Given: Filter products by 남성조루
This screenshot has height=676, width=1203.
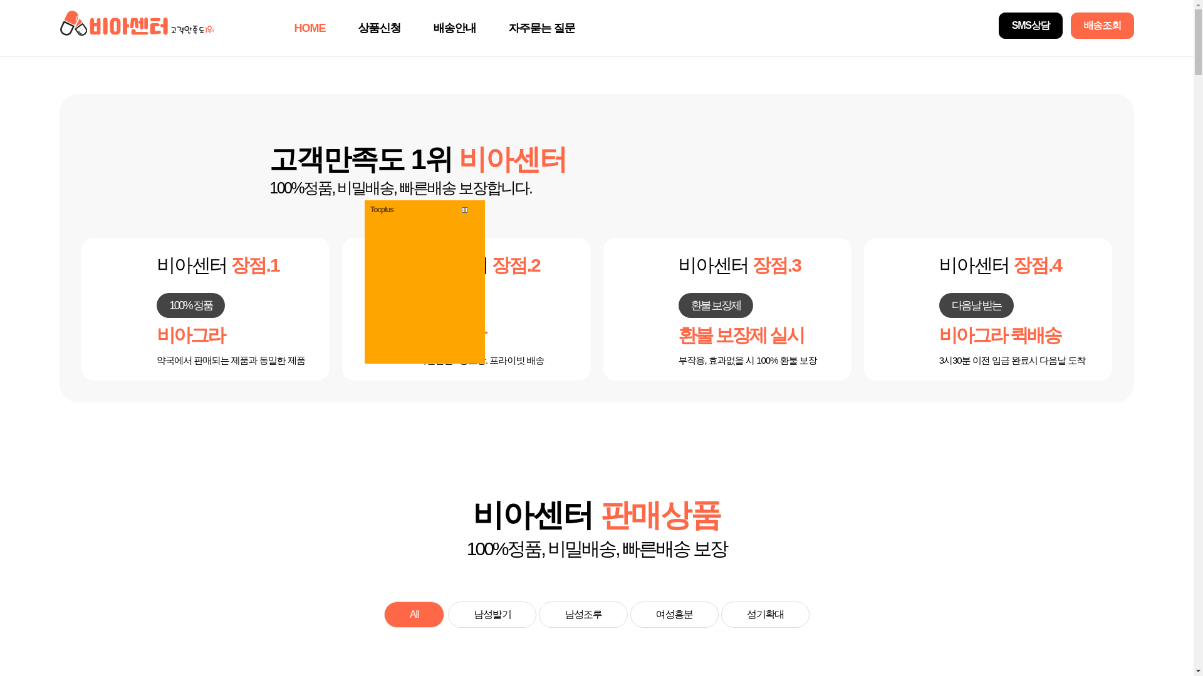Looking at the screenshot, I should pos(583,615).
